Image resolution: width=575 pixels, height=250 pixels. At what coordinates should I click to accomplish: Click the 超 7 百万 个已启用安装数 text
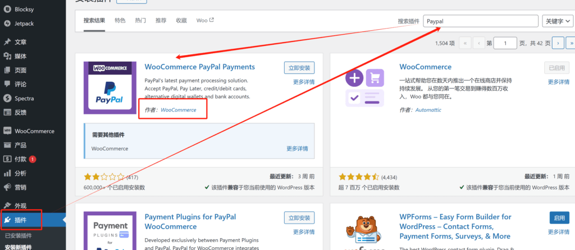[369, 187]
